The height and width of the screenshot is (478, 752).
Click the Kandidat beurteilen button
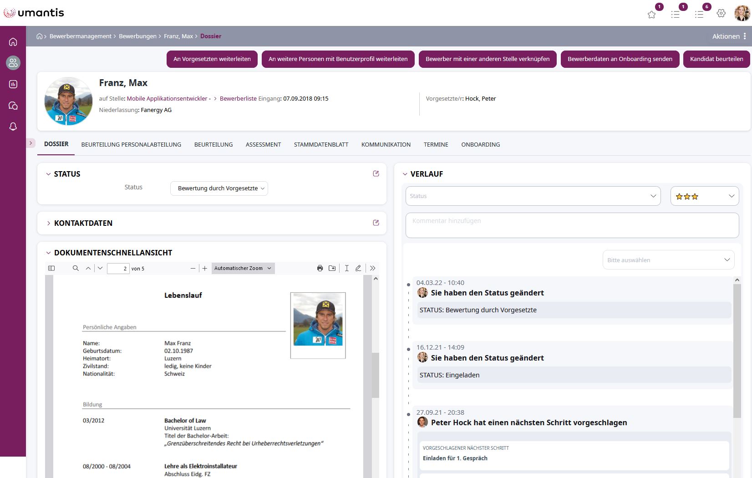[716, 59]
